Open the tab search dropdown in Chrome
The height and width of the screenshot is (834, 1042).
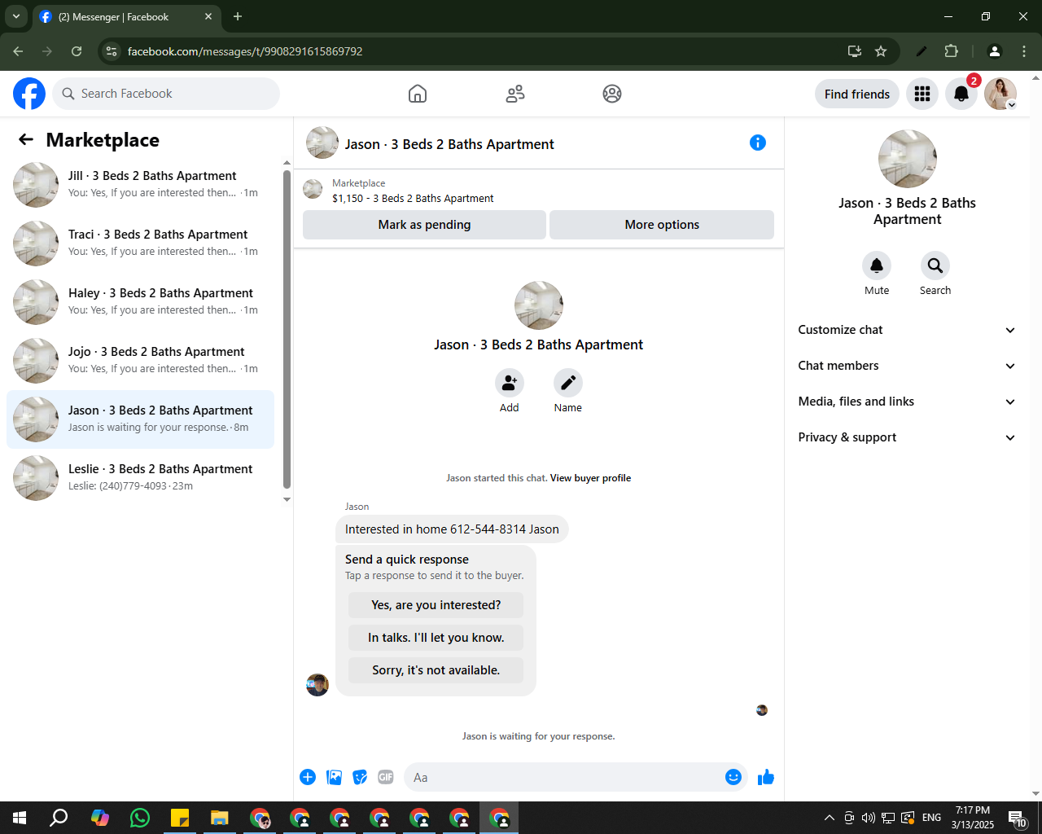[15, 16]
